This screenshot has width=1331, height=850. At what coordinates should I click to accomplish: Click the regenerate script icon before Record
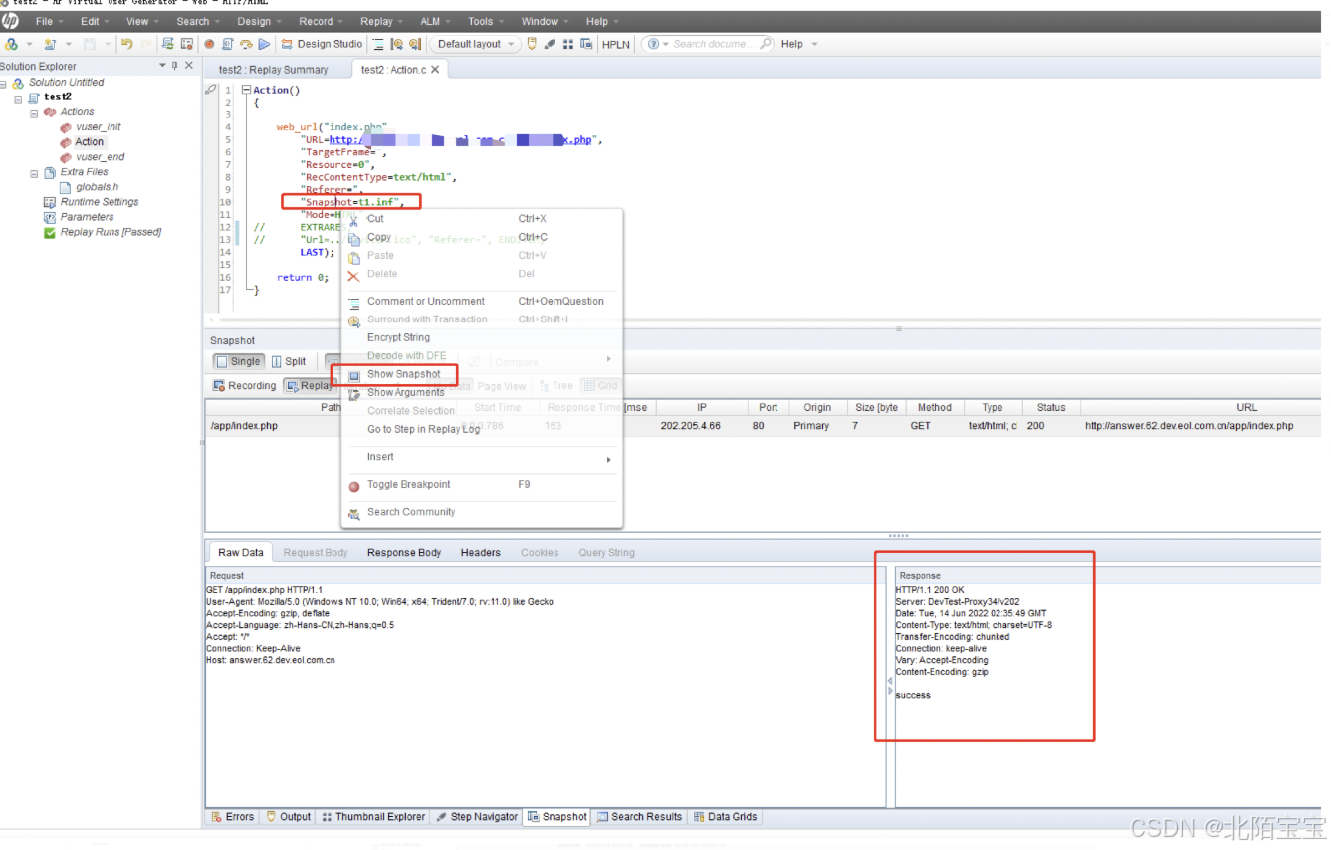coord(186,44)
